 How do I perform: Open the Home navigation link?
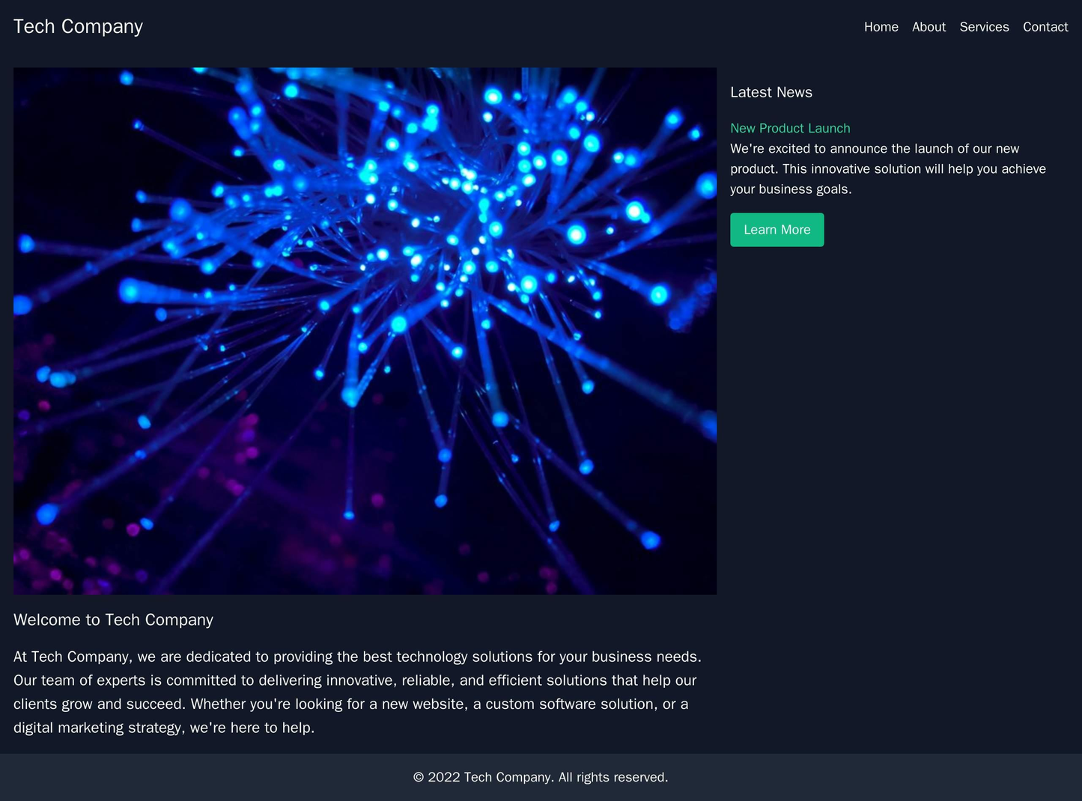pos(881,27)
